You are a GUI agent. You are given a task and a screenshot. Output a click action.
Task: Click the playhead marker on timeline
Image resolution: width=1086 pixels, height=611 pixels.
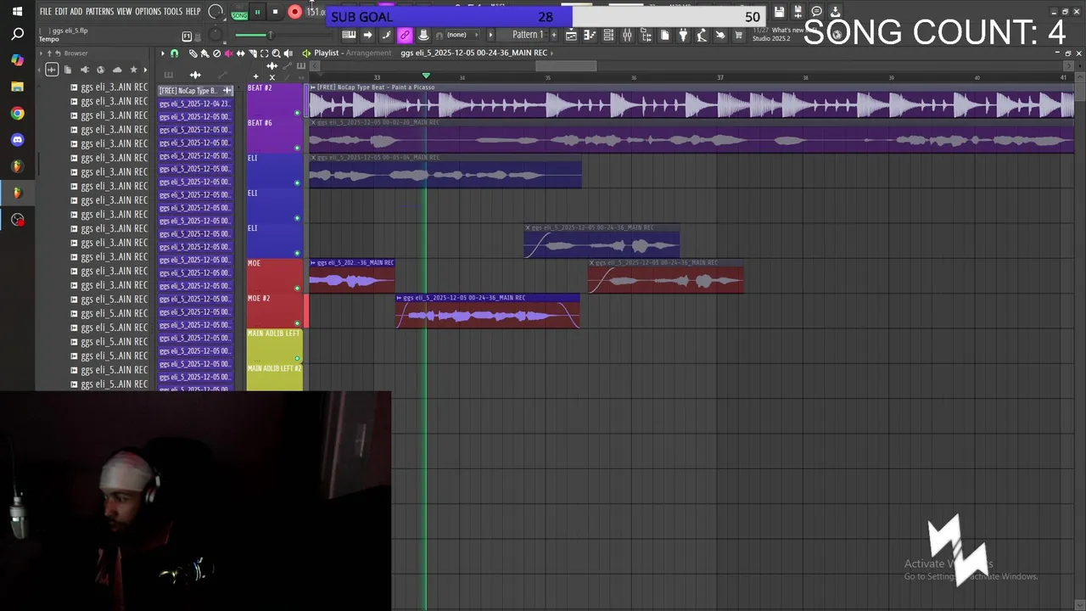[426, 76]
